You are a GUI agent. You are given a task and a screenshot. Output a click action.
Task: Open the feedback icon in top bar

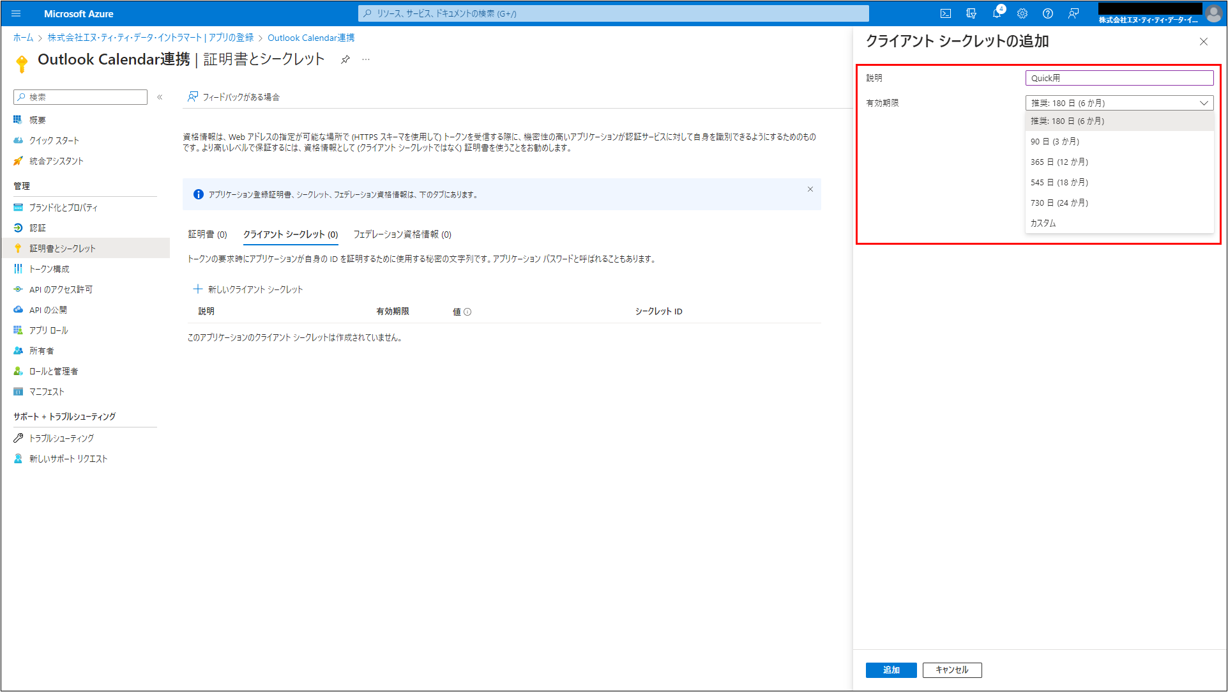1073,13
